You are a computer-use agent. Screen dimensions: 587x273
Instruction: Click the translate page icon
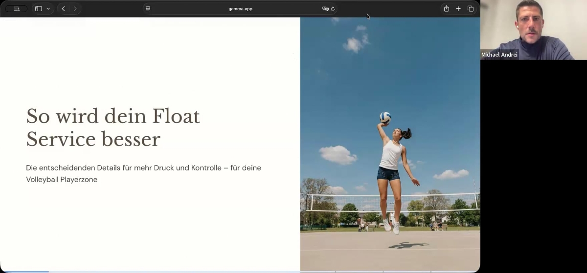[325, 9]
